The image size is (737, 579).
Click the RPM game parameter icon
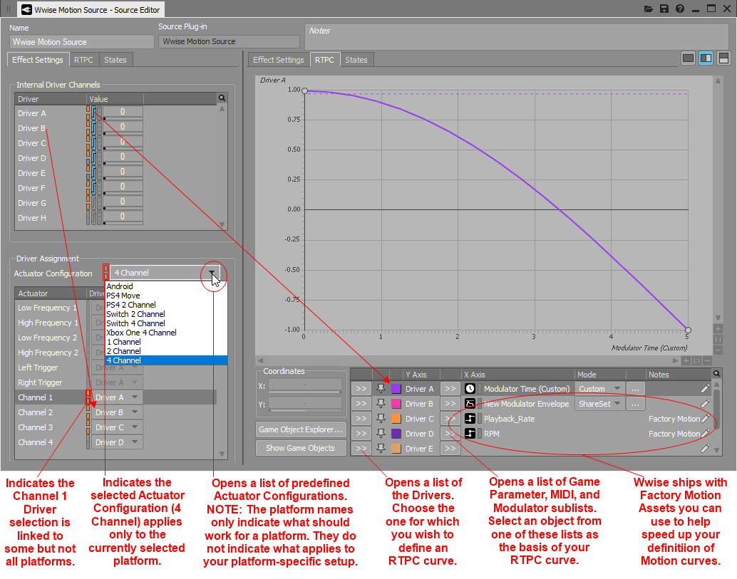470,434
